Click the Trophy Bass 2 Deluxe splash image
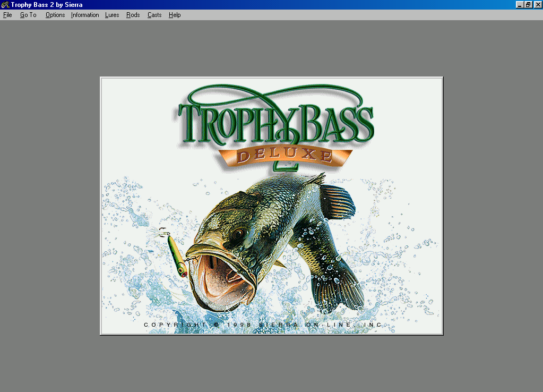 click(272, 206)
